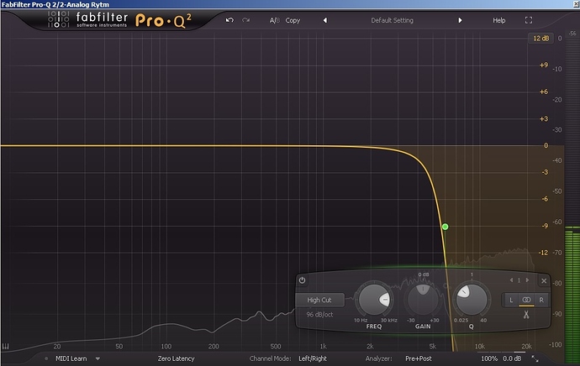The width and height of the screenshot is (580, 366).
Task: Open the MIDI Learn dropdown arrow
Action: (98, 358)
